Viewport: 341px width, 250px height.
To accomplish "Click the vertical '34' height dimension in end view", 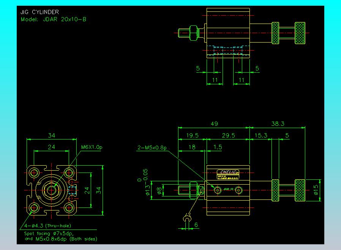I will [x=98, y=190].
